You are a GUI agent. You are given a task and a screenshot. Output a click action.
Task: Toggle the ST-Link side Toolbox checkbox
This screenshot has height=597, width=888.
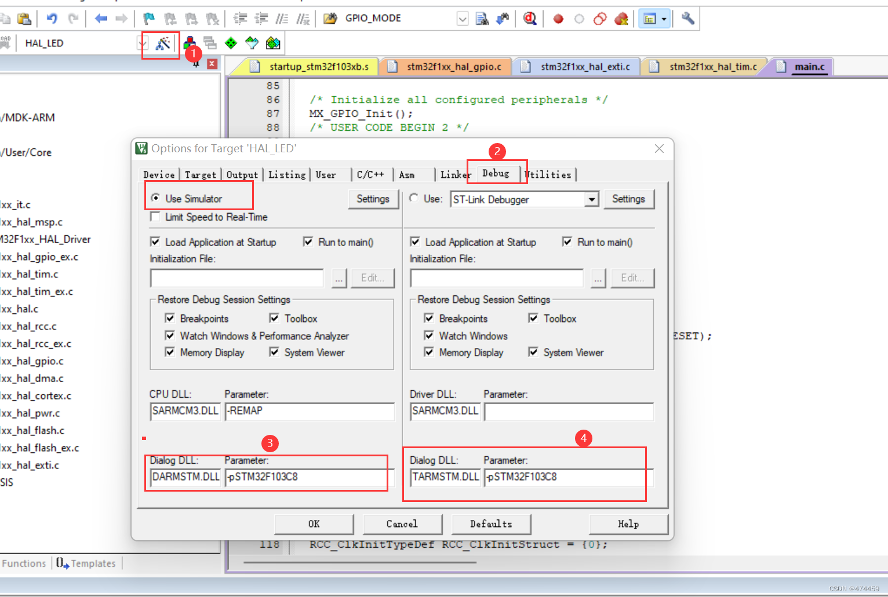[533, 318]
